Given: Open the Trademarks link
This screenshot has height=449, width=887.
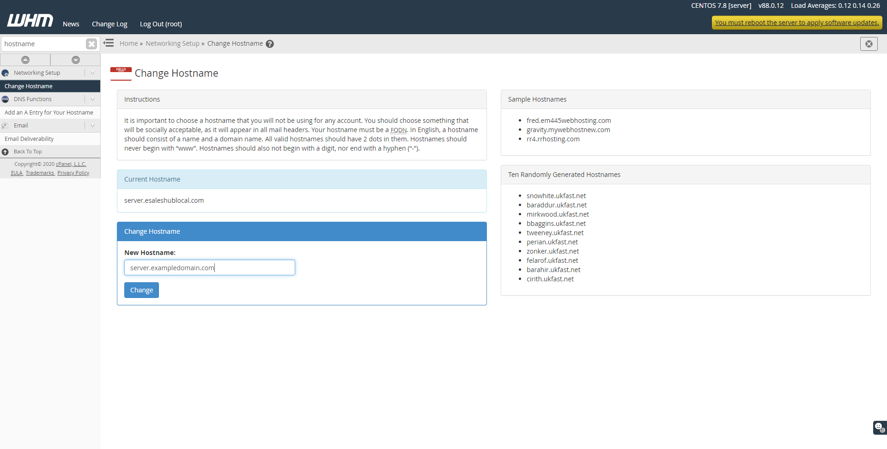Looking at the screenshot, I should (x=40, y=173).
